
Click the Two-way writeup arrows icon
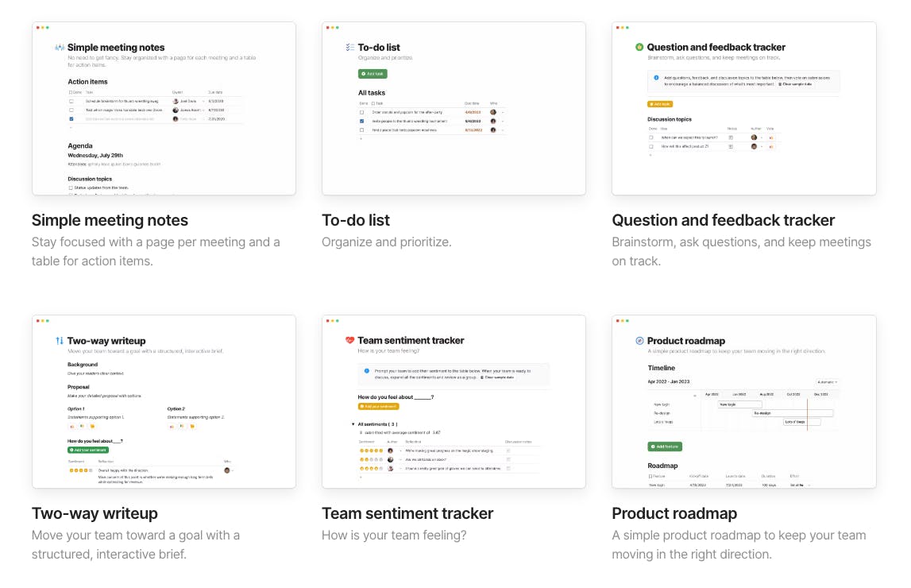(x=60, y=341)
